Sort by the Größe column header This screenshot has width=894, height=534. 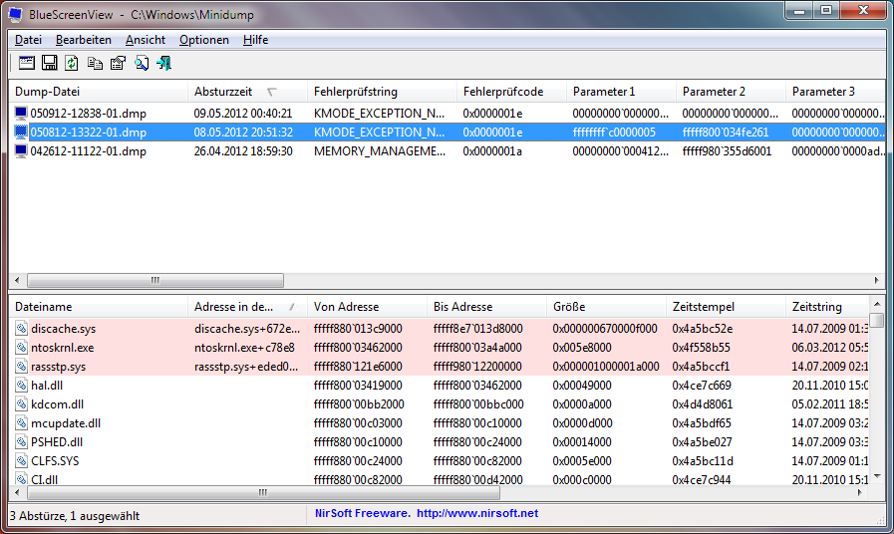click(x=607, y=307)
